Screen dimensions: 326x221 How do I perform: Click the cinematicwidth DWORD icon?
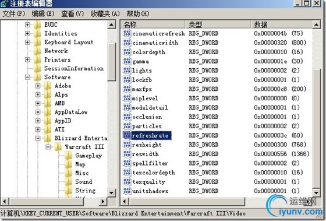tap(127, 43)
